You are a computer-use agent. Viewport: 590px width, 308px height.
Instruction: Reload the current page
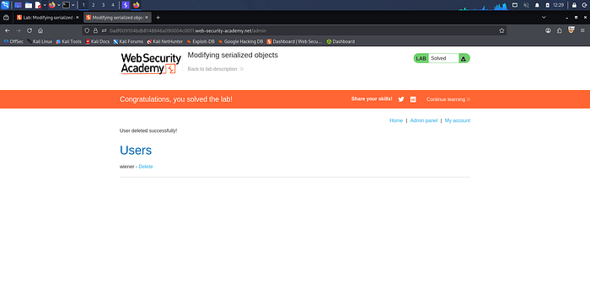pos(29,30)
